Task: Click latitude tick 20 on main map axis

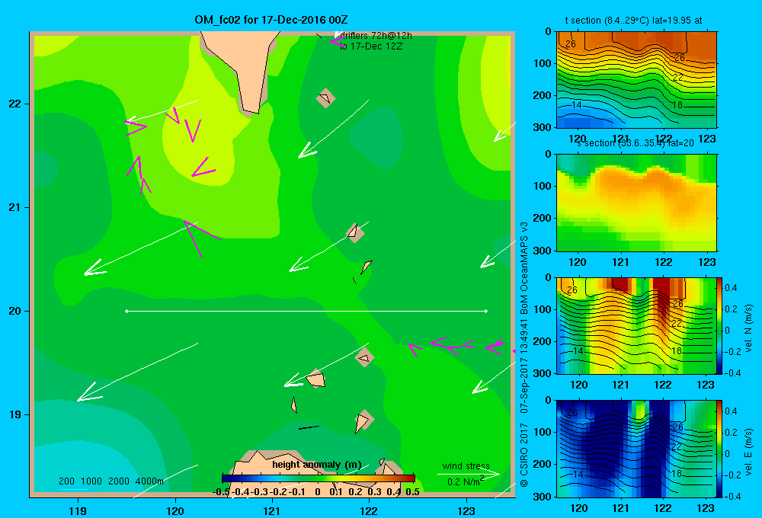Action: 14,311
